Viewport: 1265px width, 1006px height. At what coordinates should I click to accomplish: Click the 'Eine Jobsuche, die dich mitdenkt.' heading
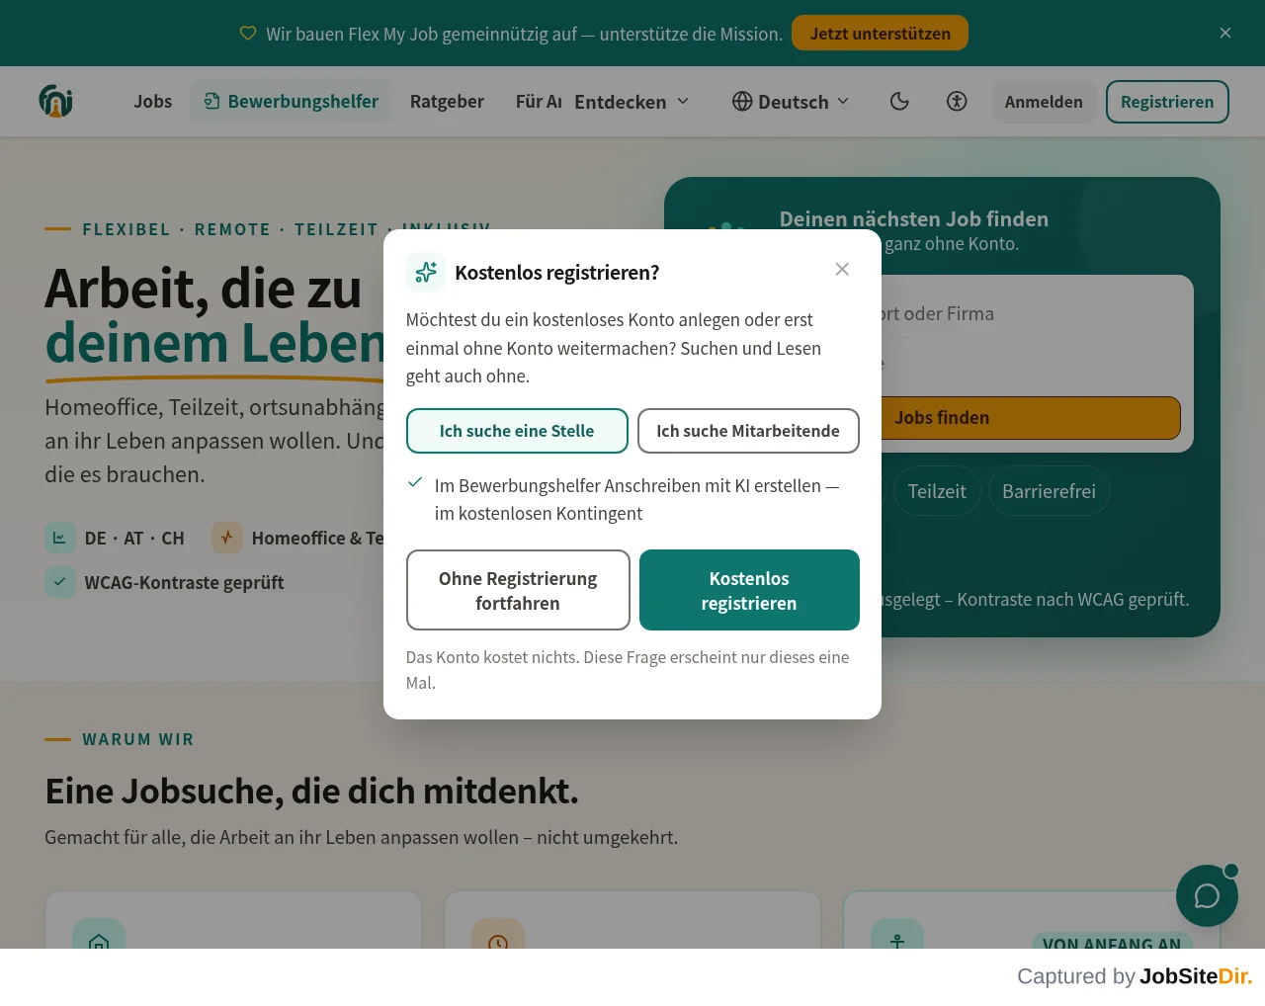tap(311, 792)
